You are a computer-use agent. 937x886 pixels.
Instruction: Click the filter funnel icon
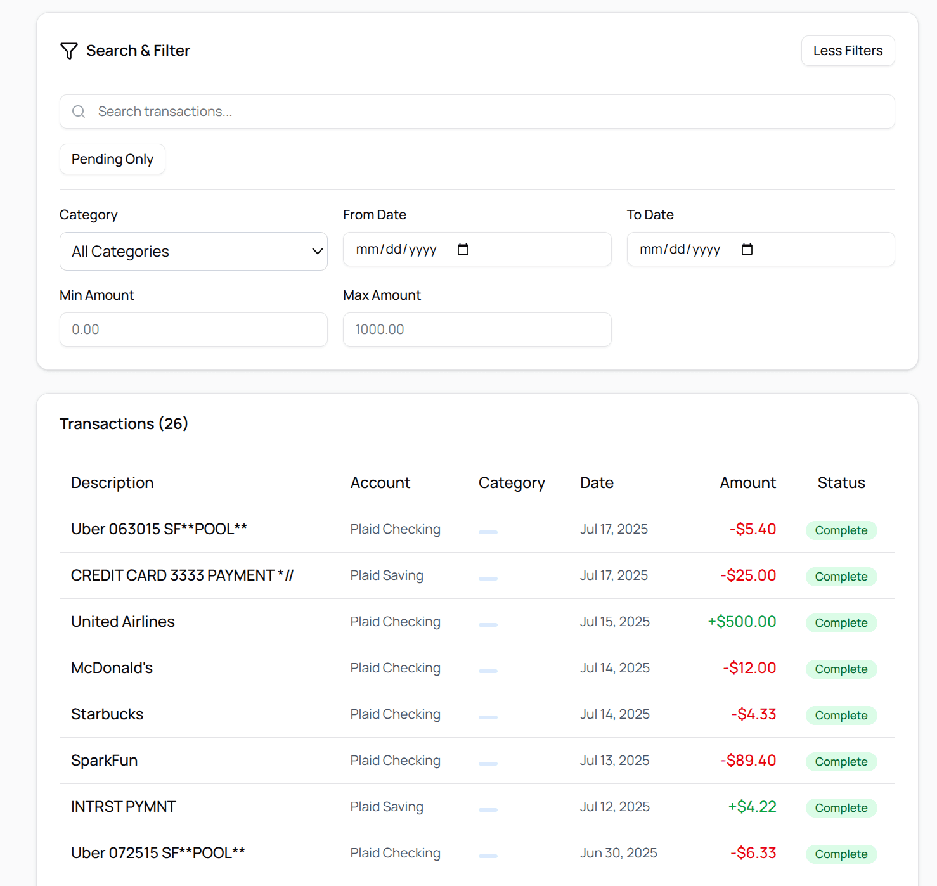click(69, 51)
